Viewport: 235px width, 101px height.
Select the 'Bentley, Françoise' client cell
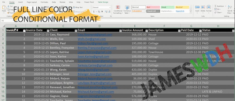[63, 48]
